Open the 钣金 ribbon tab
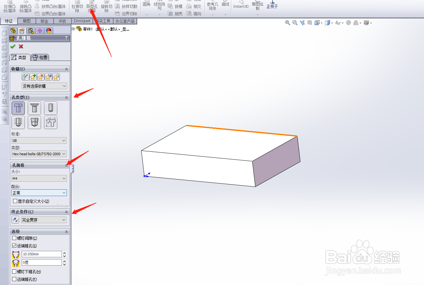This screenshot has width=424, height=285. tap(44, 21)
